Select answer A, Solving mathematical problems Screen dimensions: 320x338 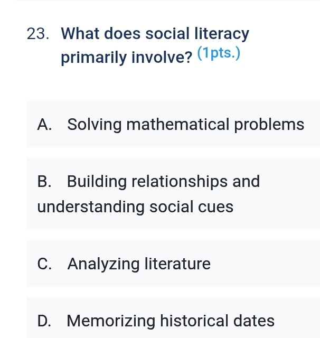pyautogui.click(x=173, y=125)
